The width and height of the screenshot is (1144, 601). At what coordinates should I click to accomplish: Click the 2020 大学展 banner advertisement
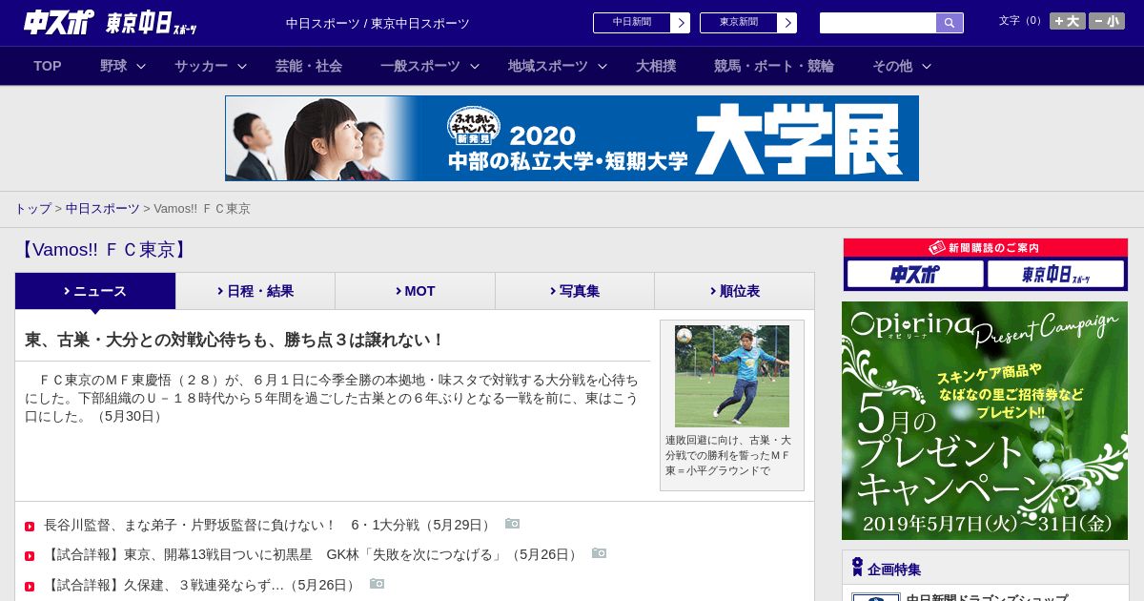tap(572, 138)
